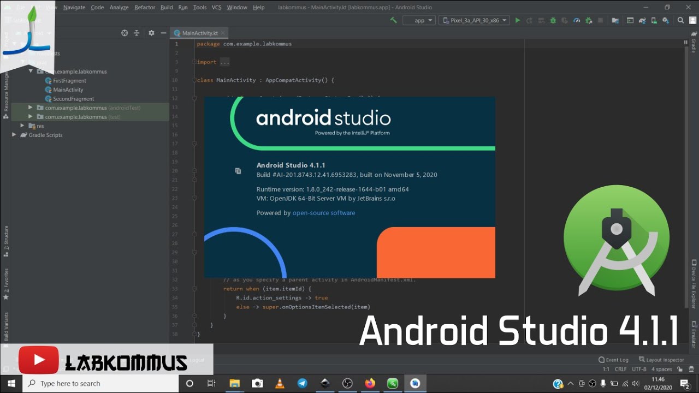Click the Apply Changes and Restart Activity icon

point(529,20)
